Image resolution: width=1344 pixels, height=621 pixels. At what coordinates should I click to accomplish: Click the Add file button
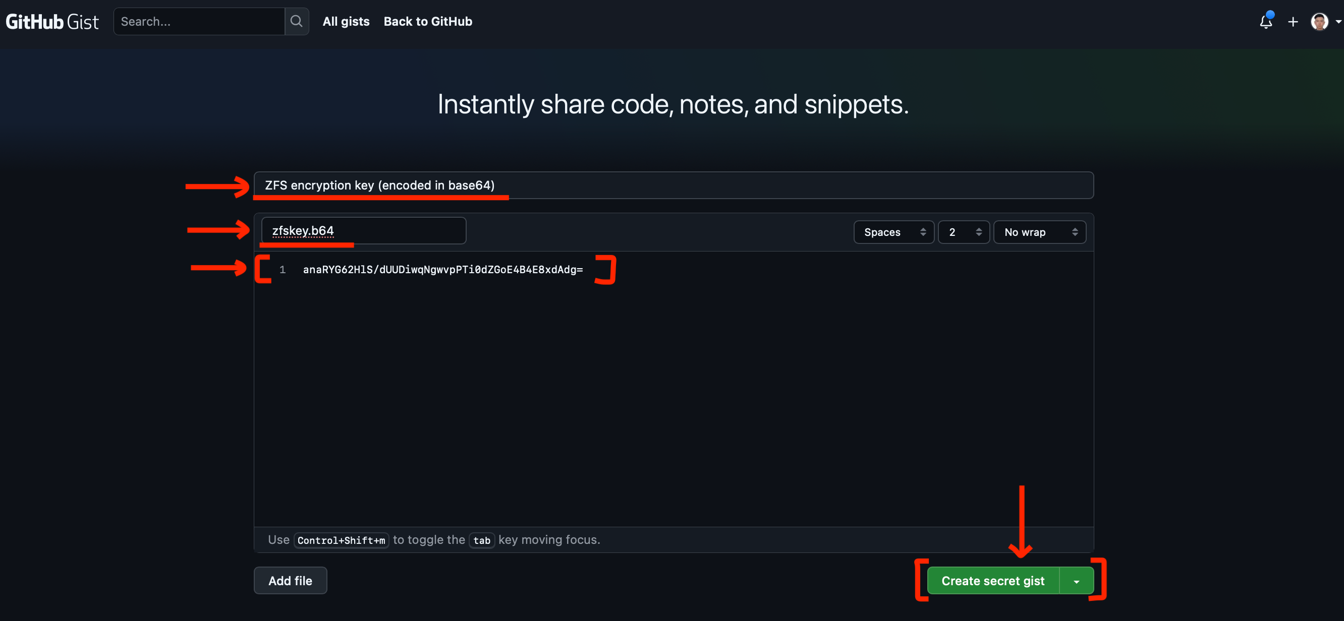pos(290,580)
